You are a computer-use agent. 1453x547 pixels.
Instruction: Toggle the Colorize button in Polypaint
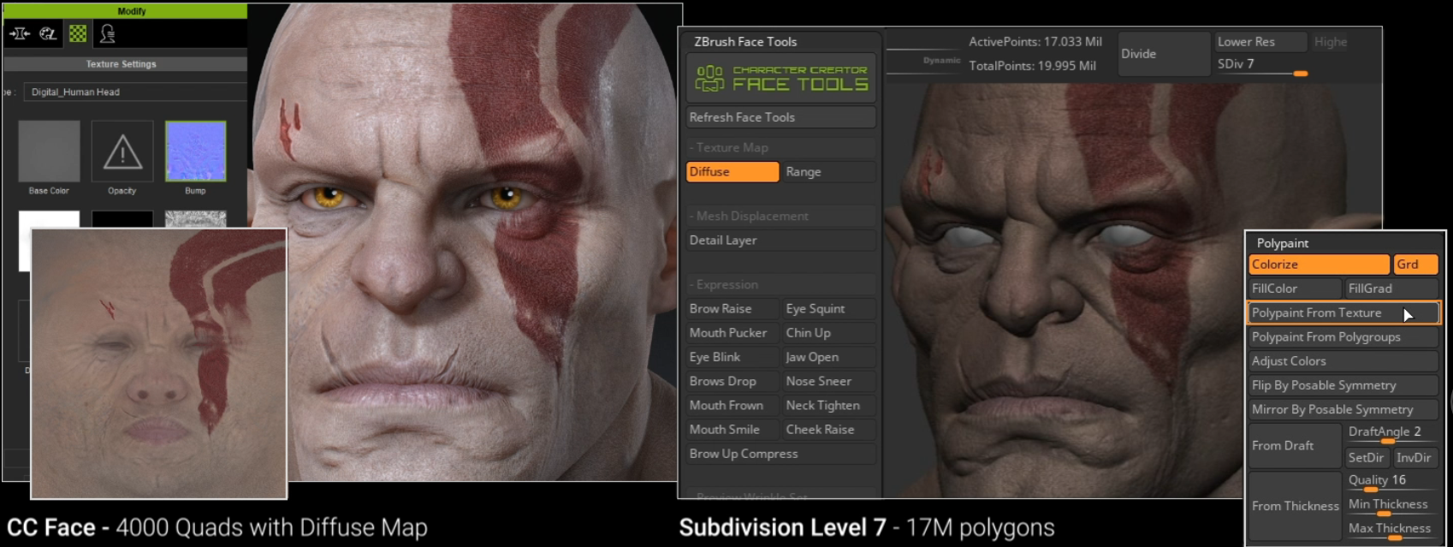tap(1319, 265)
